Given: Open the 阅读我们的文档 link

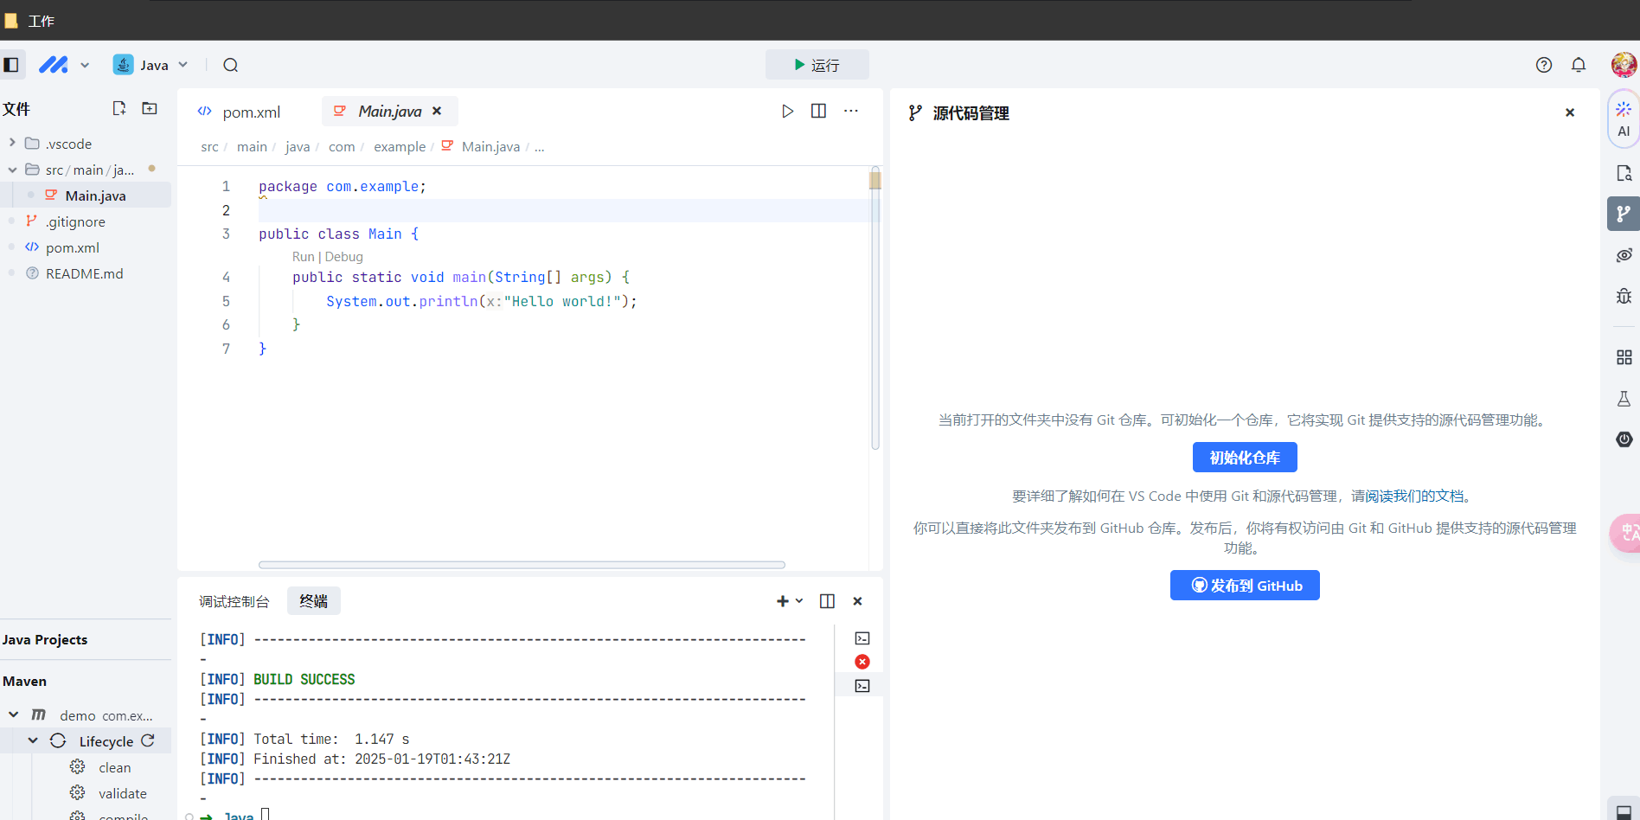Looking at the screenshot, I should pos(1415,496).
